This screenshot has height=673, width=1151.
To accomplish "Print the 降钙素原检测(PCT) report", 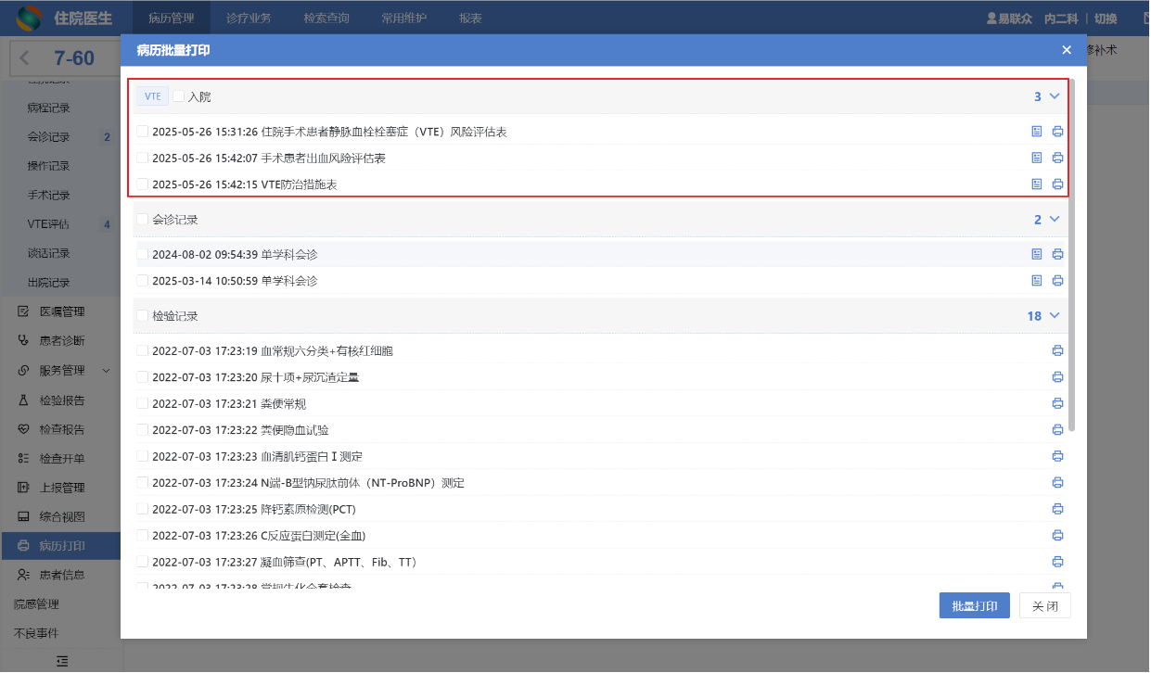I will 1057,509.
